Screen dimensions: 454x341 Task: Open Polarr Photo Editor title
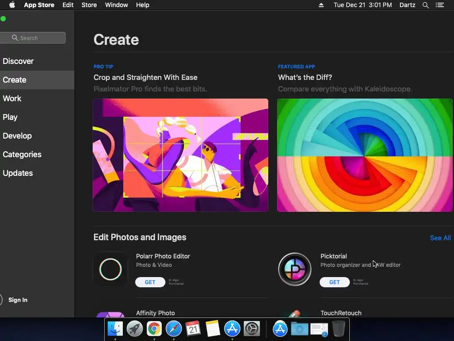tap(163, 256)
